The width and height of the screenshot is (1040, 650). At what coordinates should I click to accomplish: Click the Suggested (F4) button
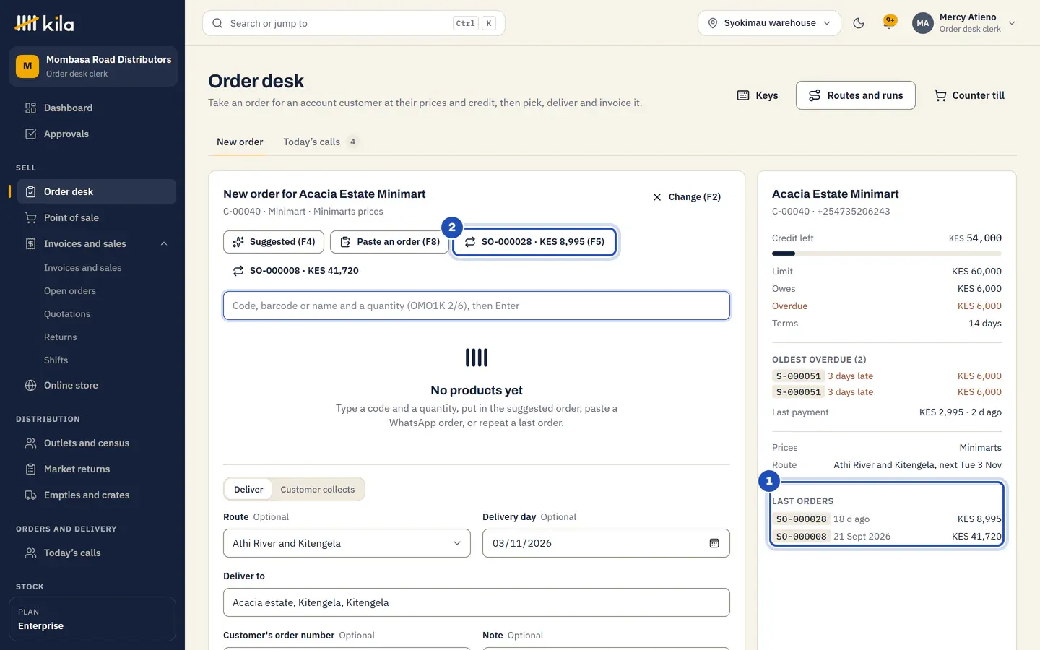(x=274, y=242)
